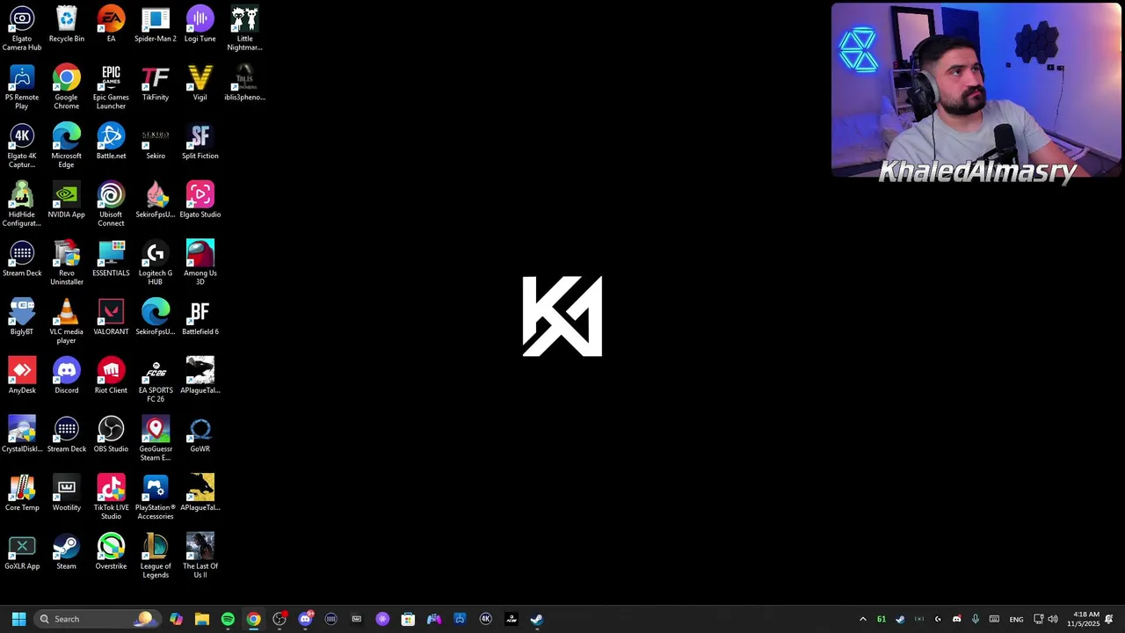Open the Split Fiction shortcut
Screen dimensions: 1125x633
pyautogui.click(x=200, y=142)
